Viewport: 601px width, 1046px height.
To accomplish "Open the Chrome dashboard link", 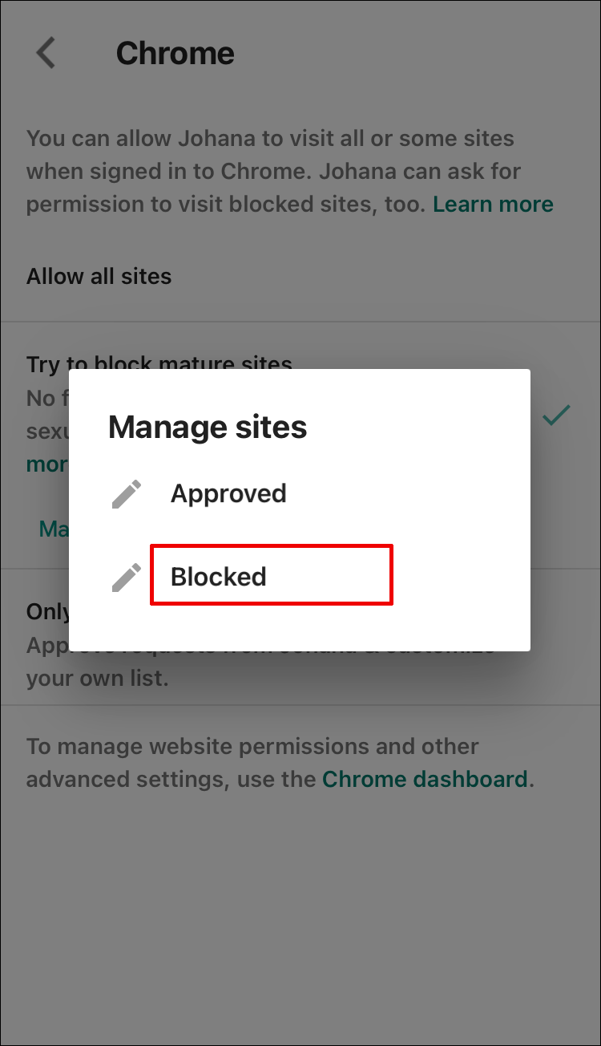I will 425,779.
